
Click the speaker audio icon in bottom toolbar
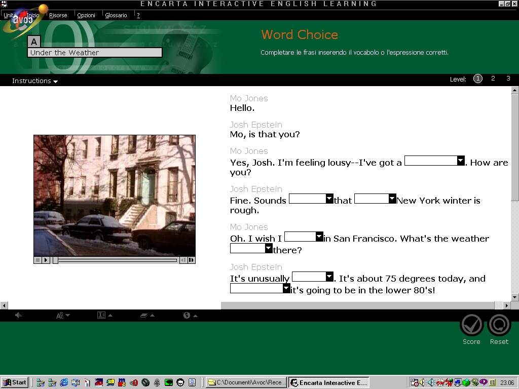(19, 316)
